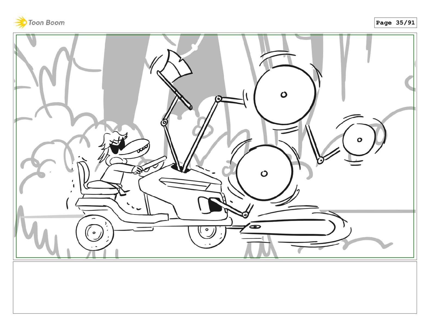This screenshot has height=333, width=430.
Task: Click the mower's black headlight opening
Action: pyautogui.click(x=215, y=206)
